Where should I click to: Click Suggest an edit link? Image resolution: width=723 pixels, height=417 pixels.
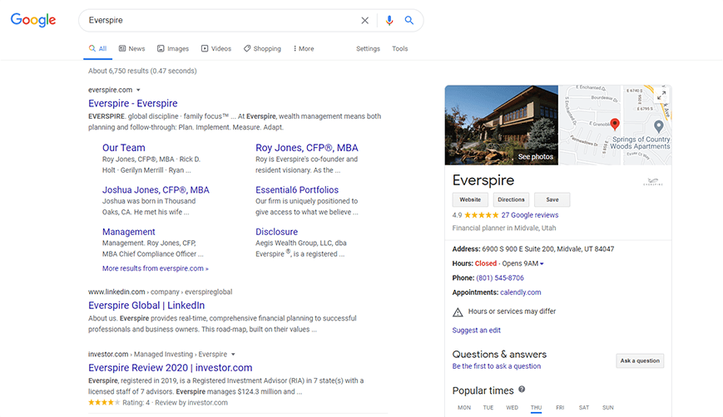(x=476, y=331)
